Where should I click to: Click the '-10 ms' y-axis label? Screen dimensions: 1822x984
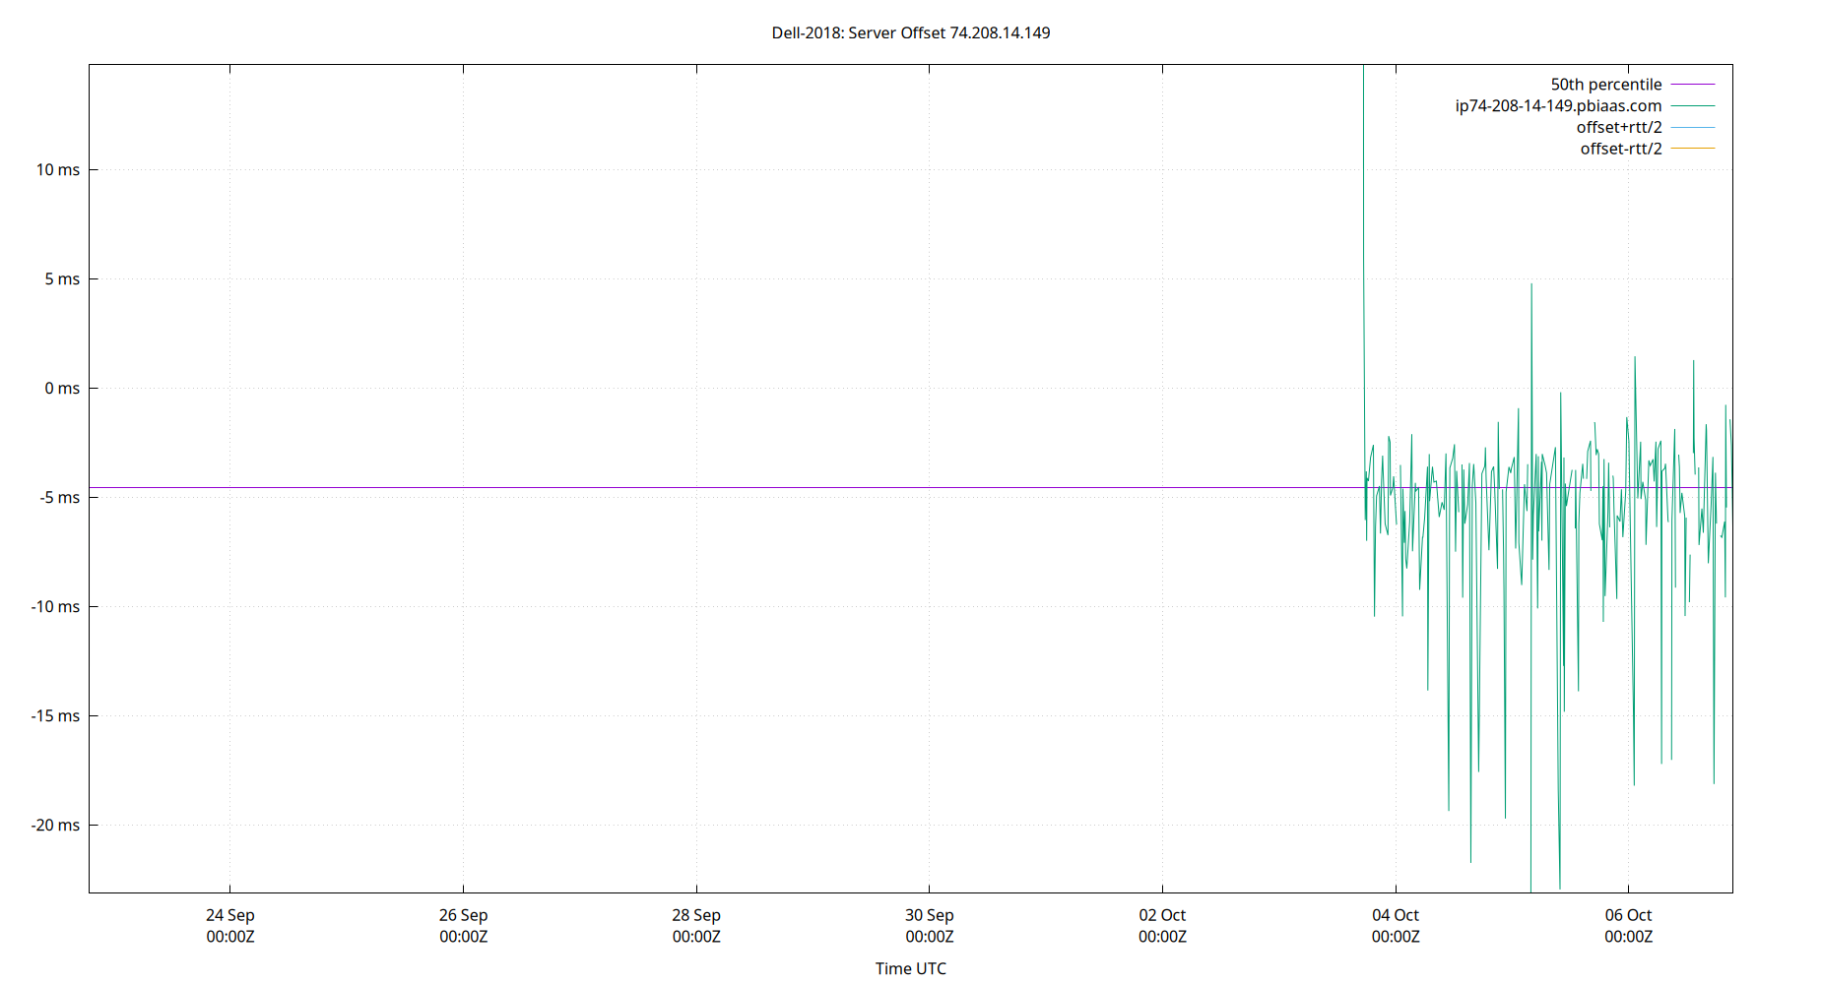click(x=55, y=607)
